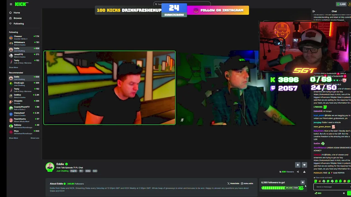351x197 pixels.
Task: Open JaredFPS Slots & Casino stream
Action: (x=24, y=56)
